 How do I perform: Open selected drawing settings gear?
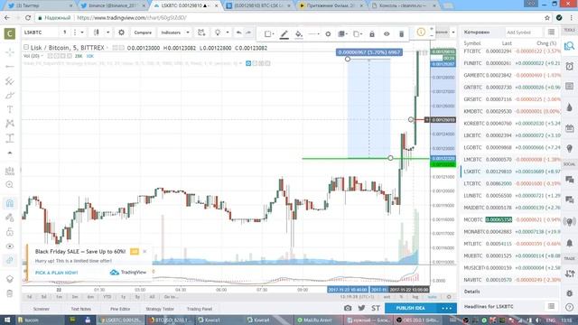(328, 34)
